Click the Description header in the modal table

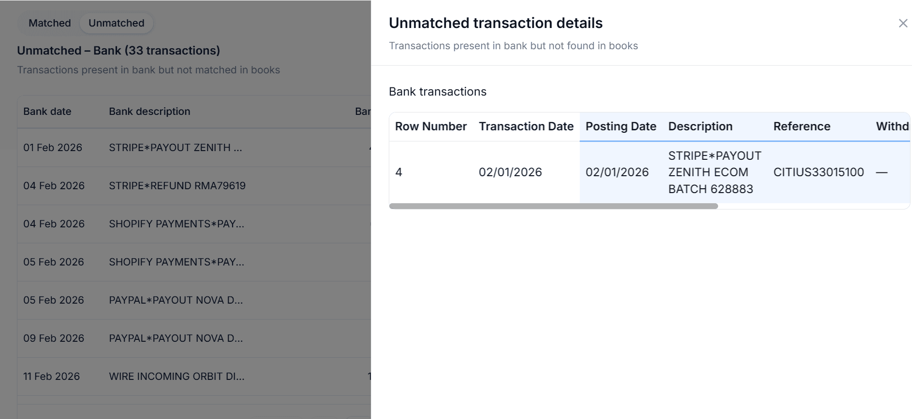[700, 126]
